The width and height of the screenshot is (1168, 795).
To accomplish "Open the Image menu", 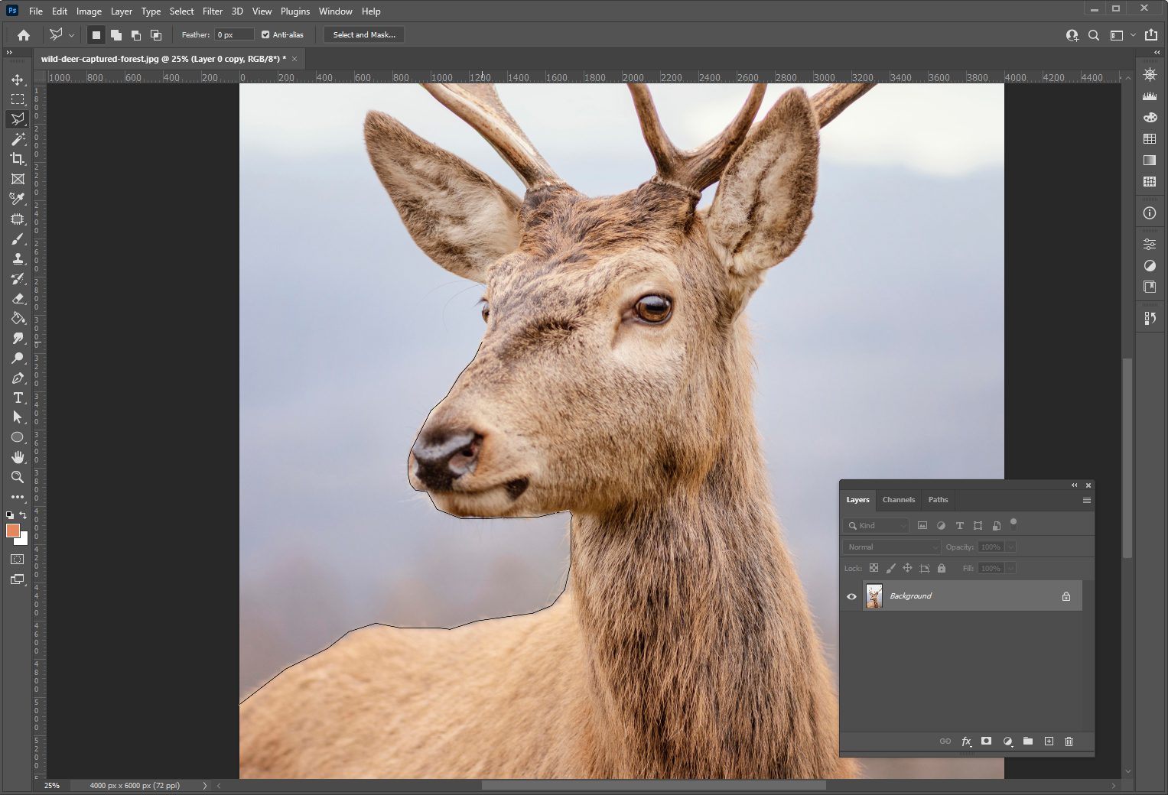I will [x=89, y=11].
